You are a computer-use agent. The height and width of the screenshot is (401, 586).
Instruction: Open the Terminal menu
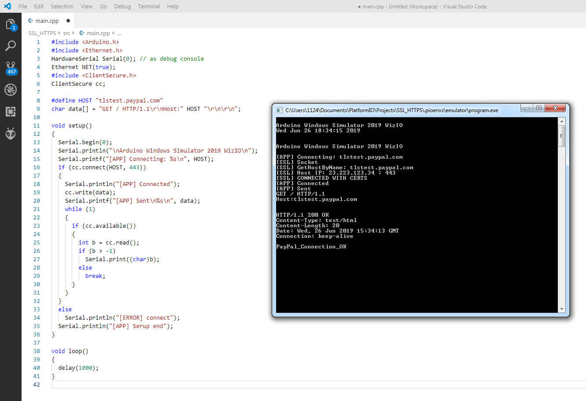coord(149,6)
